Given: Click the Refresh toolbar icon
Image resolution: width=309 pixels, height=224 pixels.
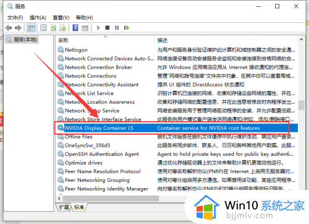Looking at the screenshot, I should pyautogui.click(x=53, y=28).
